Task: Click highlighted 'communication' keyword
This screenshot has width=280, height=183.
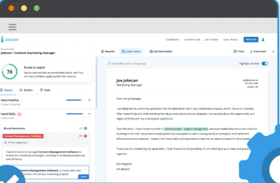Action: click(173, 129)
